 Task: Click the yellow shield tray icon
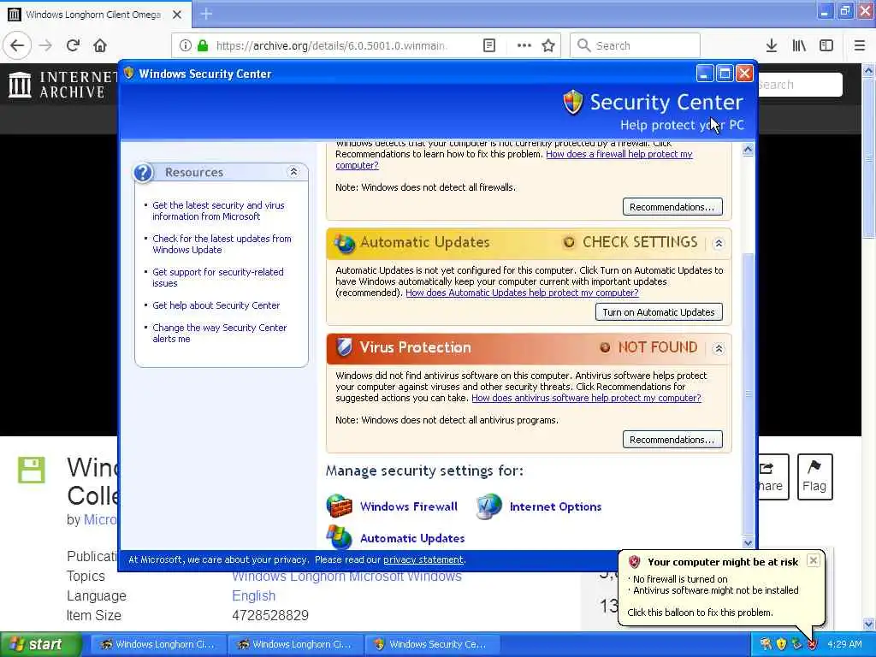(x=781, y=644)
